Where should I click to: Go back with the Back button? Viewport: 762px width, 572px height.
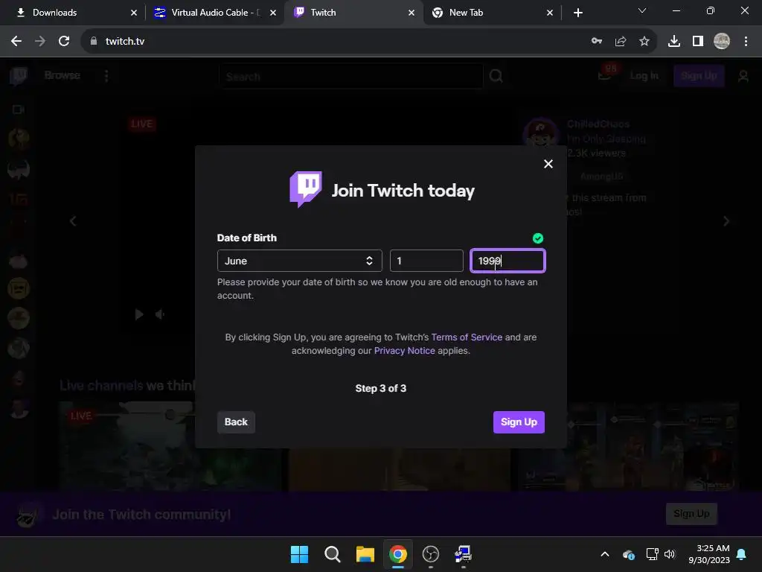pyautogui.click(x=236, y=422)
